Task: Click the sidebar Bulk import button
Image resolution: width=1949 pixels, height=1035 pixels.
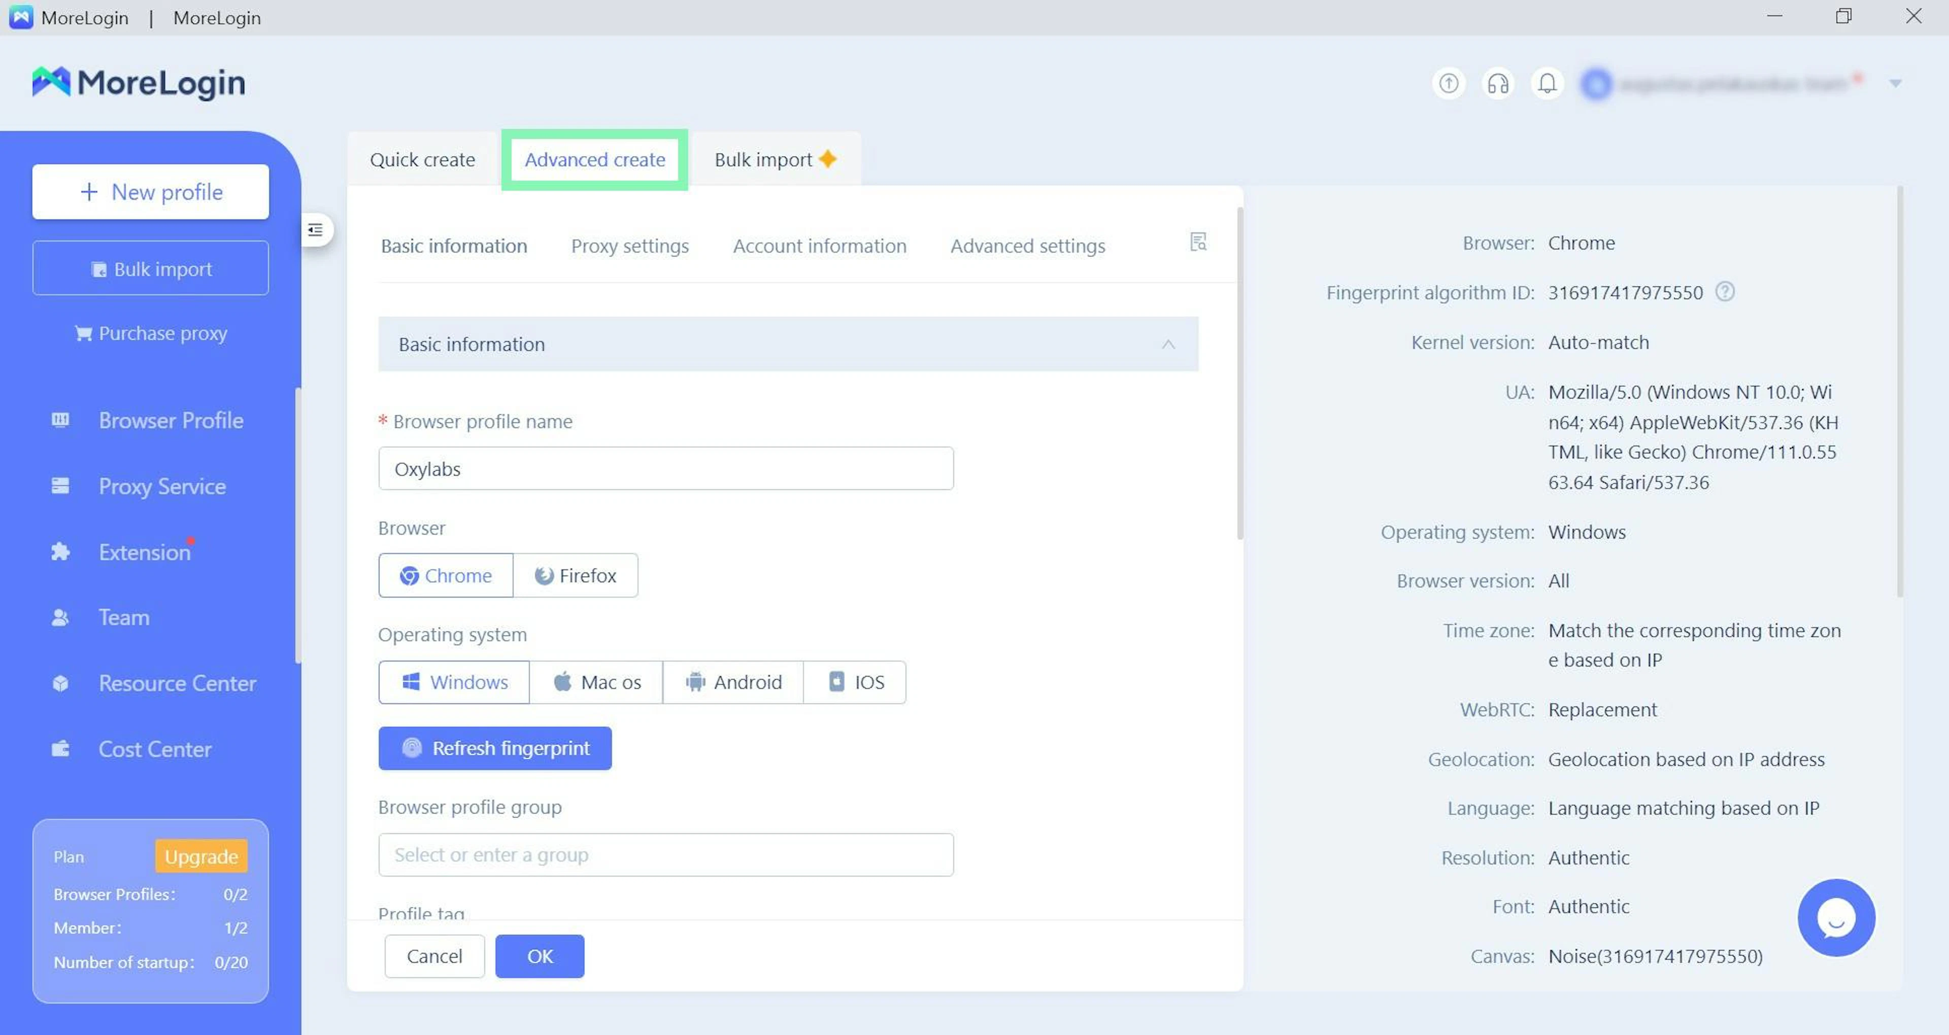Action: point(151,268)
